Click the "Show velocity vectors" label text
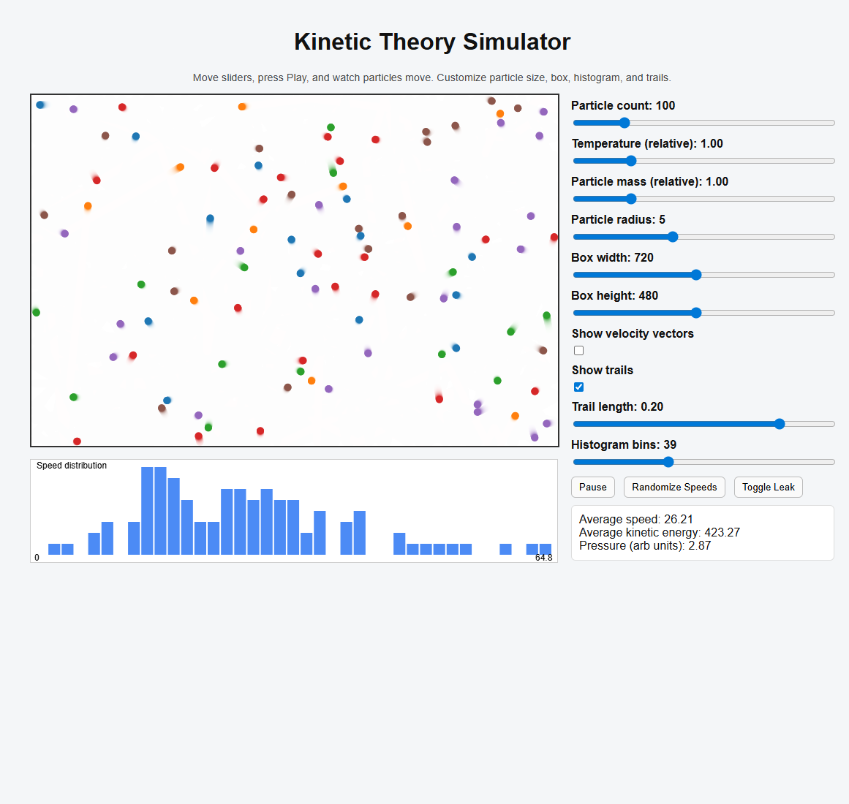The image size is (849, 804). click(x=633, y=333)
